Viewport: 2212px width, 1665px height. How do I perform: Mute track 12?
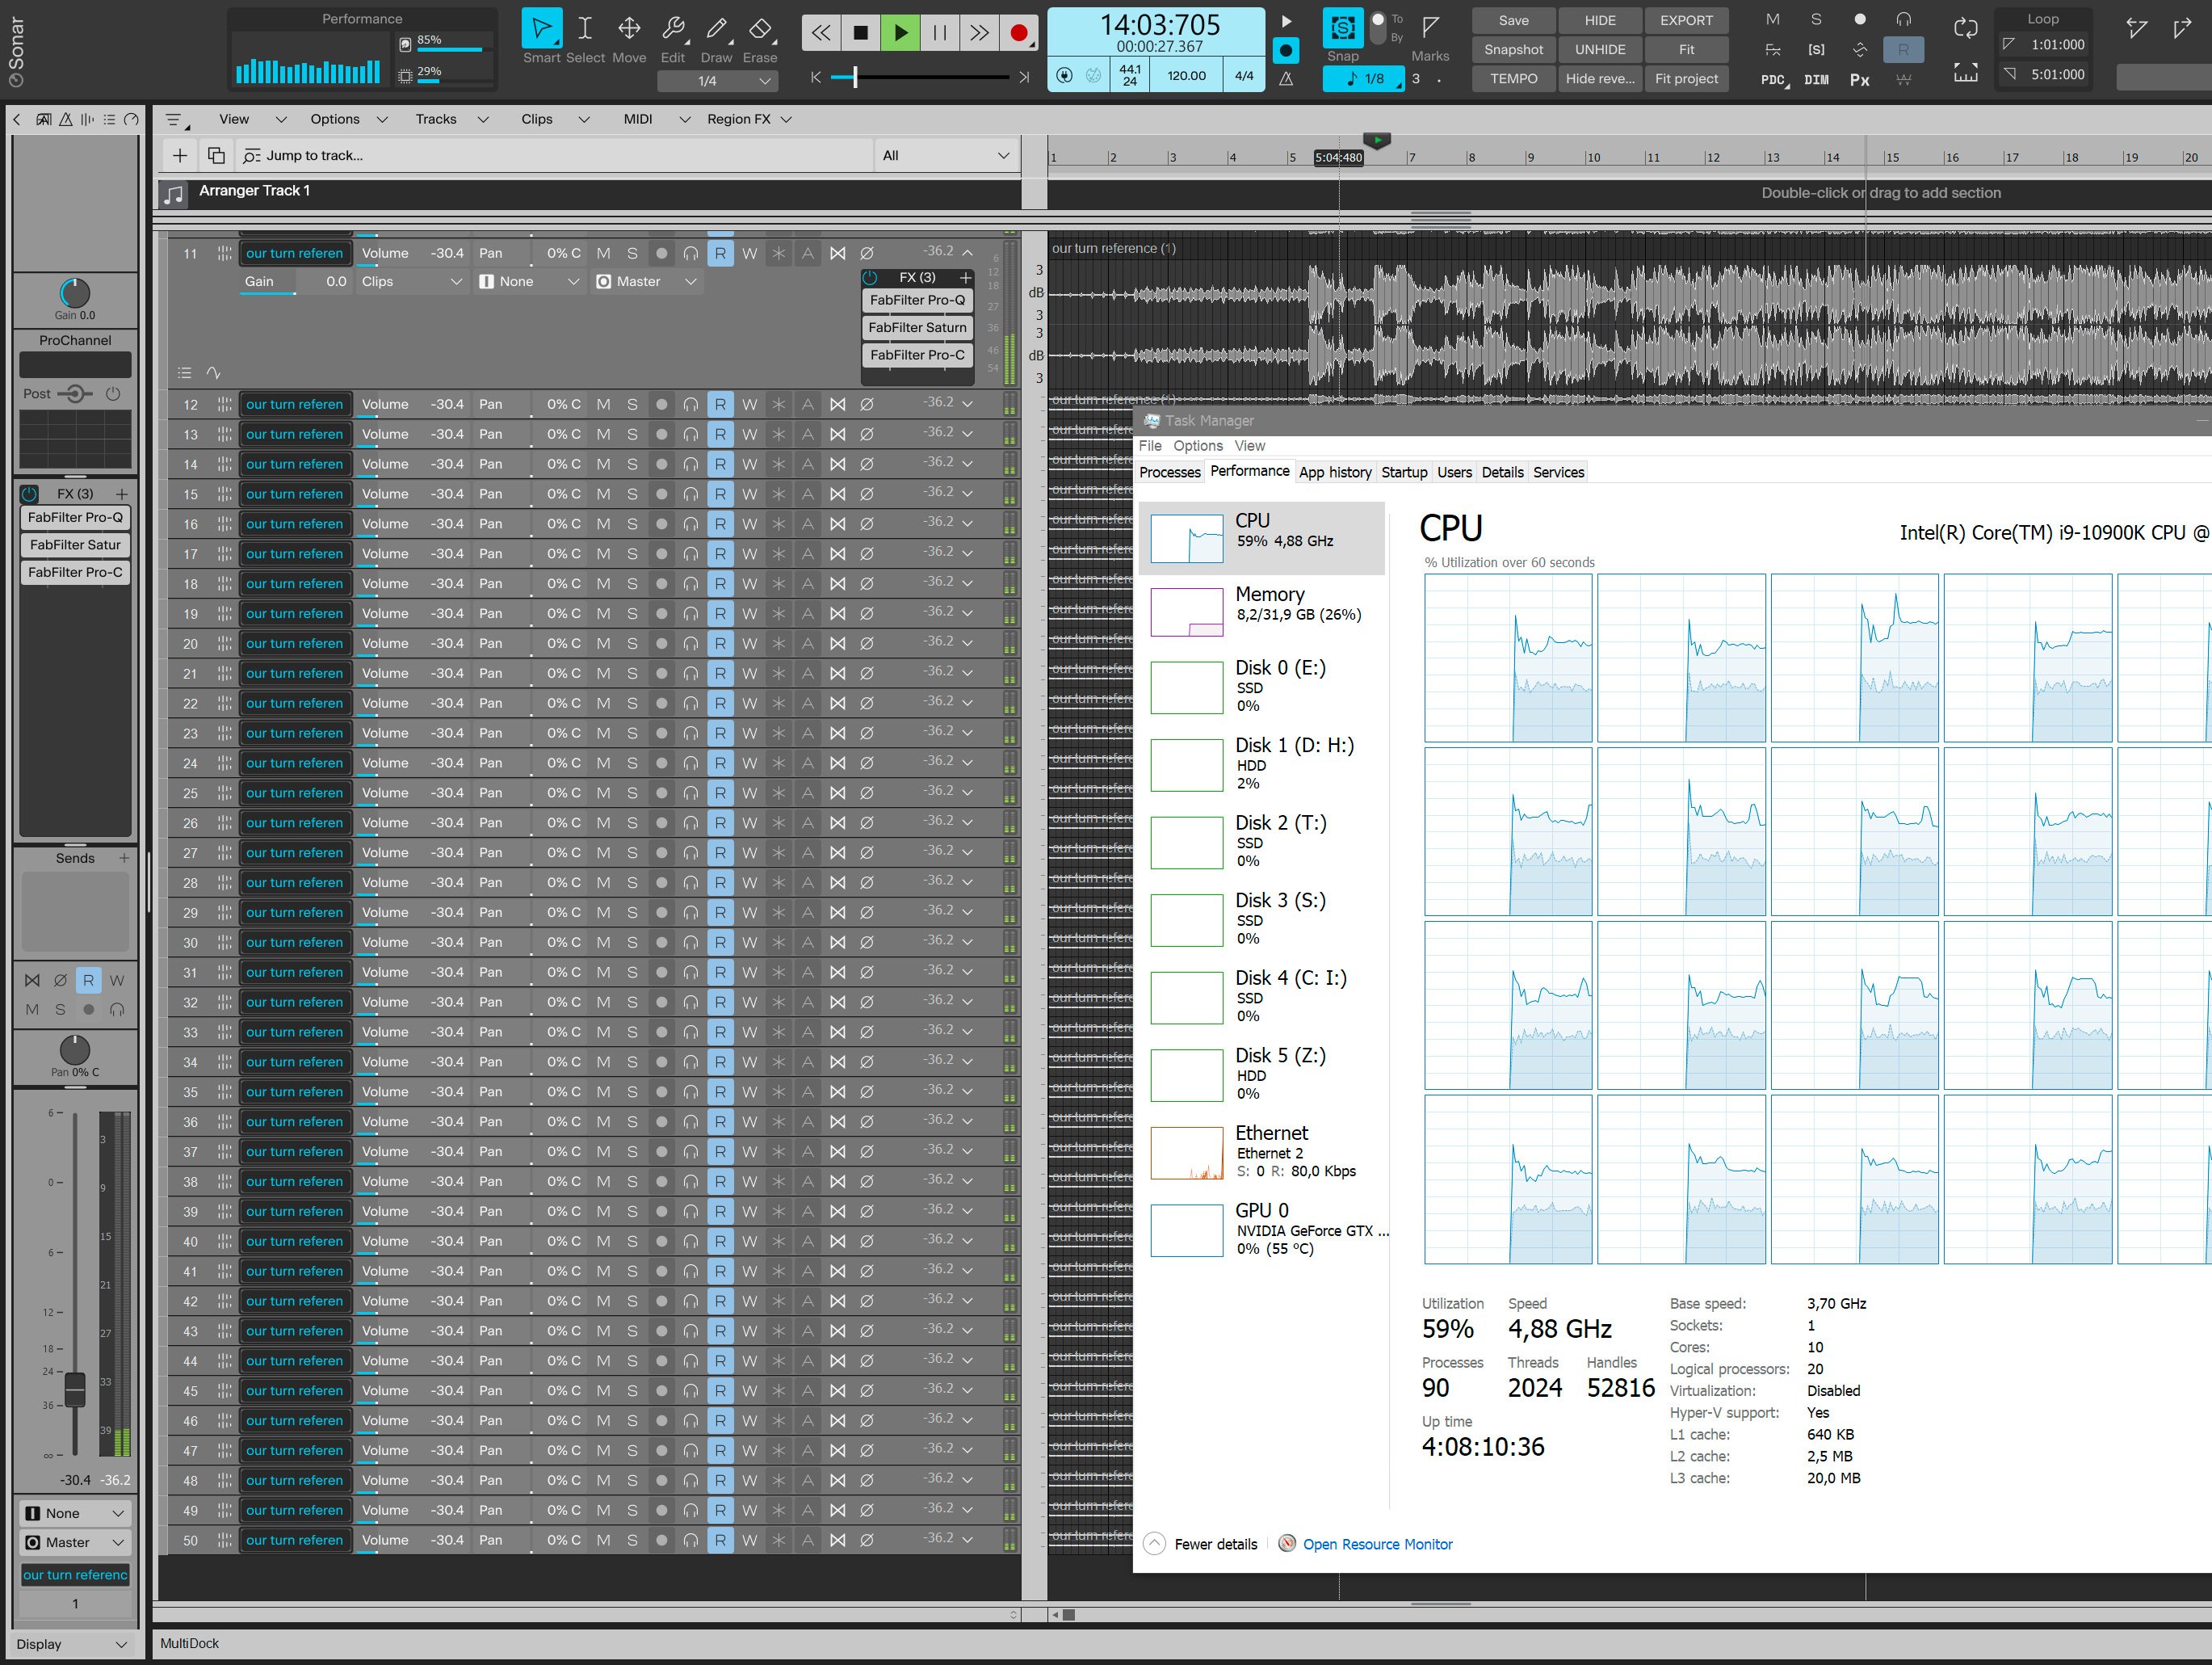point(603,404)
